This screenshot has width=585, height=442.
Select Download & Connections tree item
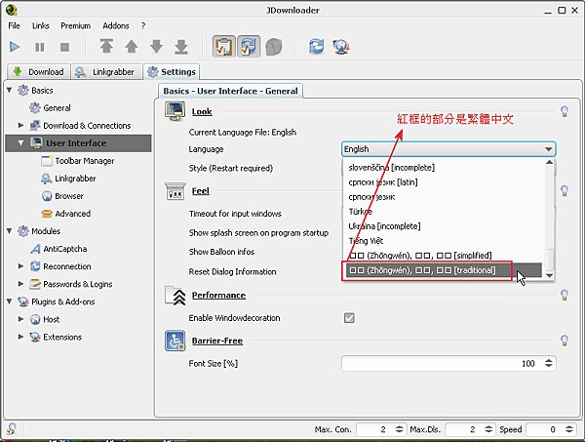[x=87, y=126]
